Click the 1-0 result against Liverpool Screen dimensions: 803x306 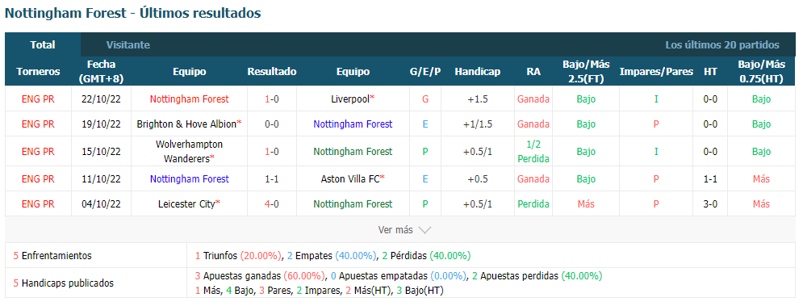click(272, 99)
